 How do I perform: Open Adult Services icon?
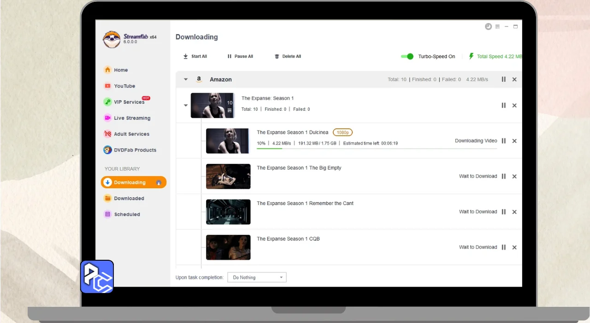coord(107,134)
